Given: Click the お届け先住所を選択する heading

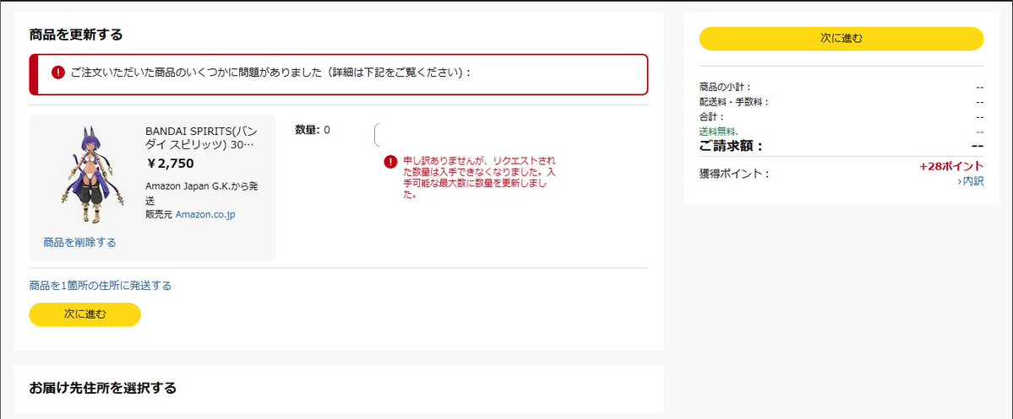Looking at the screenshot, I should [103, 388].
